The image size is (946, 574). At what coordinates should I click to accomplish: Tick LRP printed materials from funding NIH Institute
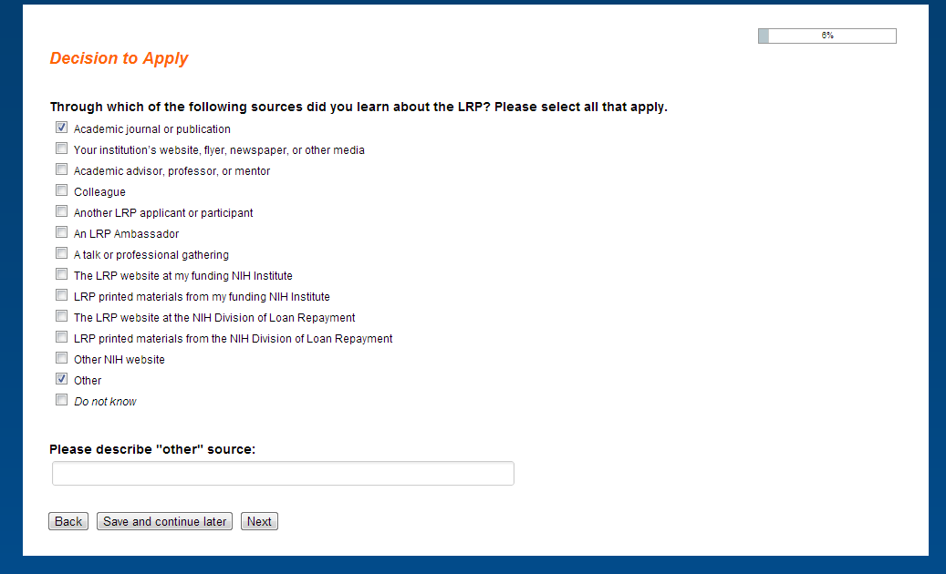[61, 295]
